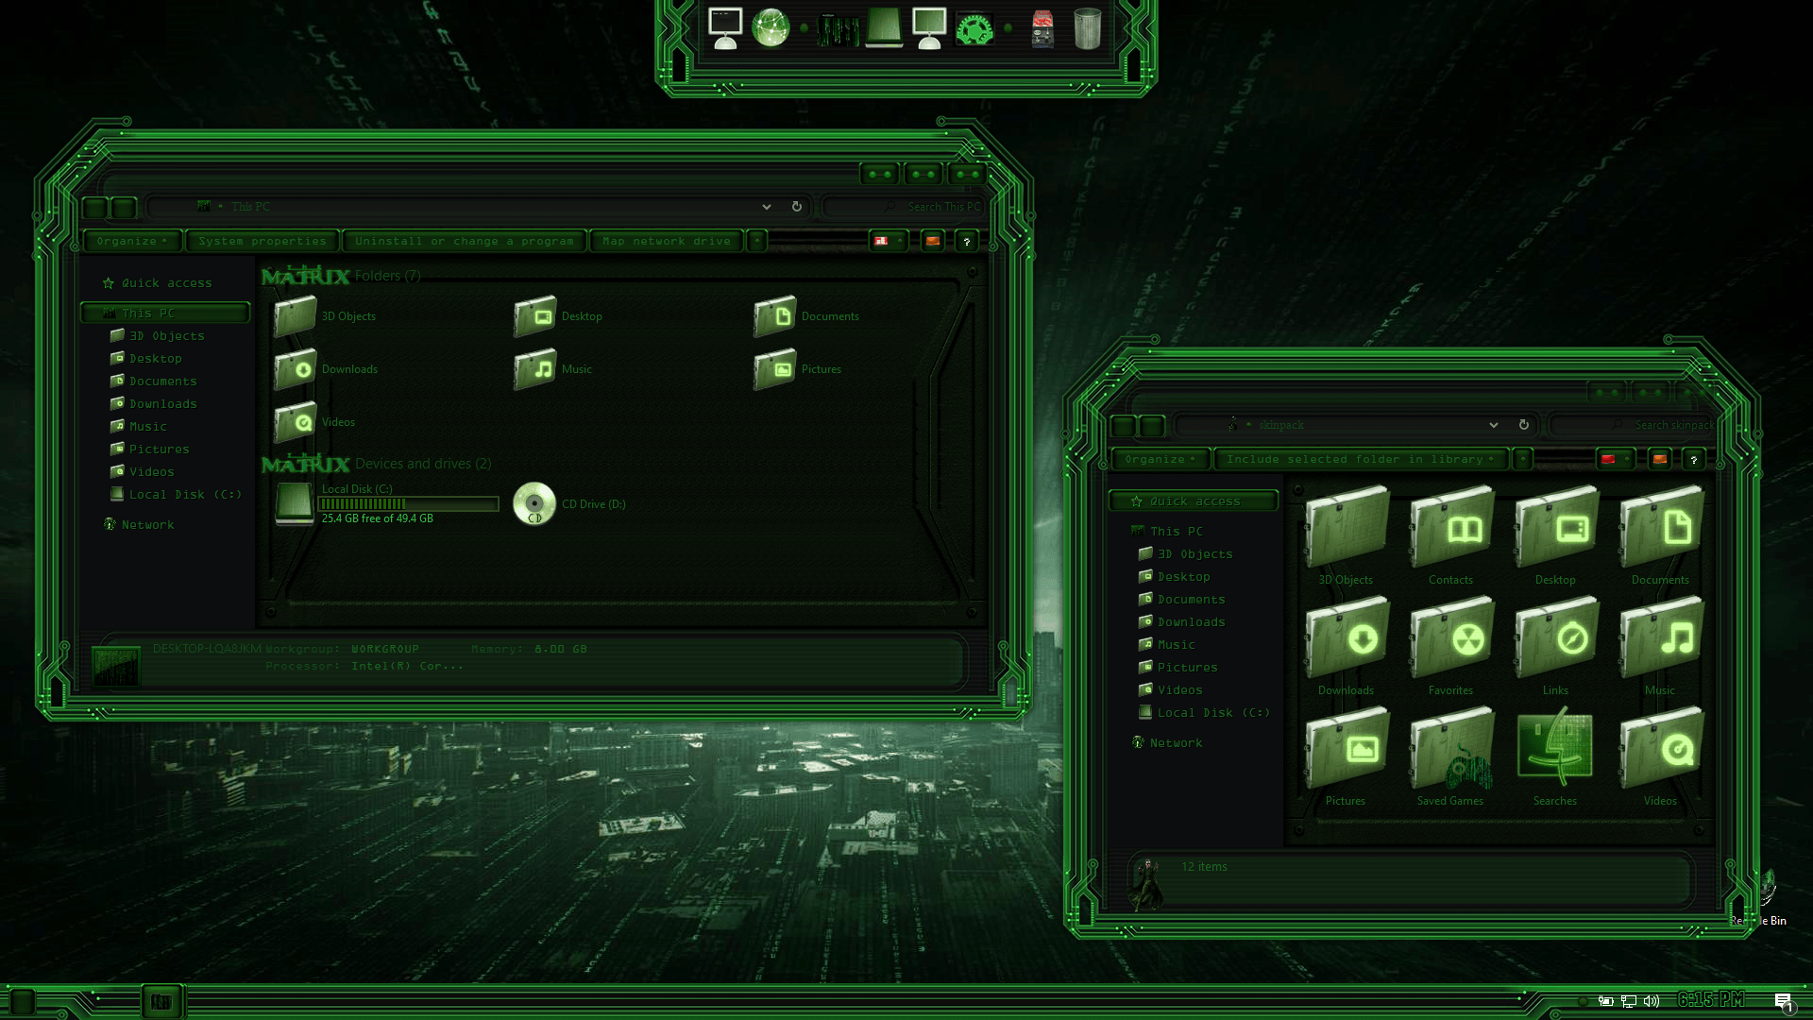Image resolution: width=1813 pixels, height=1020 pixels.
Task: Click Organize menu button
Action: [127, 239]
